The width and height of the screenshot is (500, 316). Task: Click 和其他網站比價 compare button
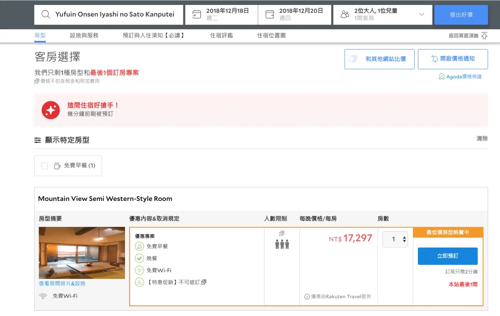pyautogui.click(x=379, y=59)
